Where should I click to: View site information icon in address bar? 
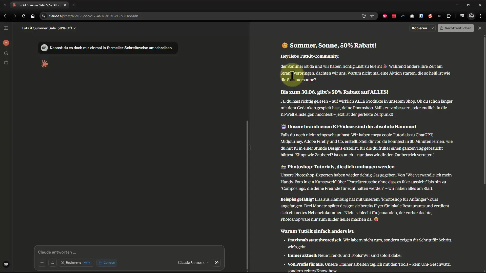(44, 16)
